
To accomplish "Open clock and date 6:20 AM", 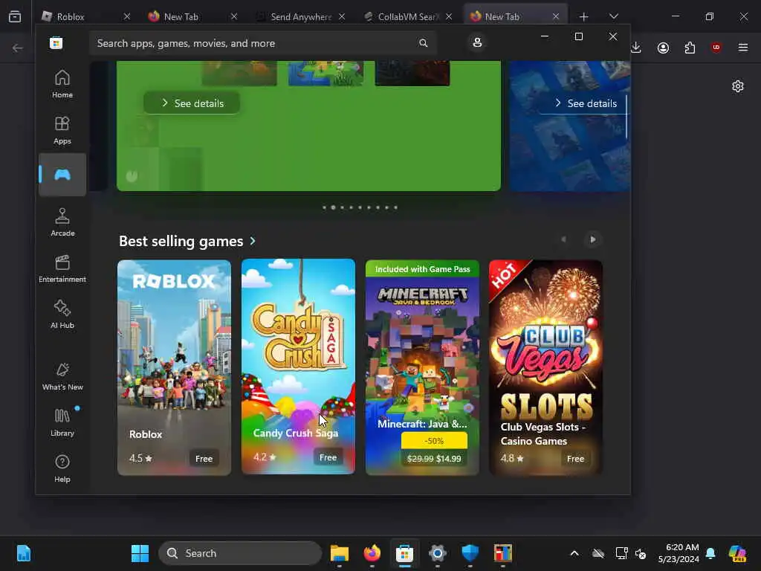I will pyautogui.click(x=679, y=553).
